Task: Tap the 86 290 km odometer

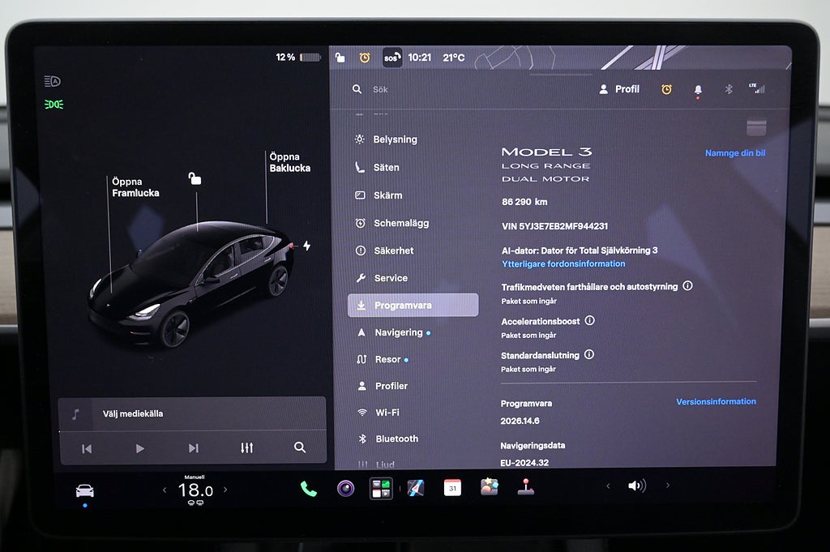Action: click(524, 202)
